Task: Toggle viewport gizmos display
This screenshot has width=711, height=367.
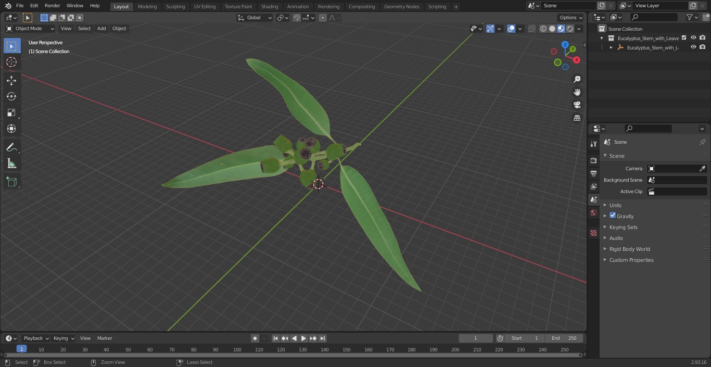Action: [490, 29]
